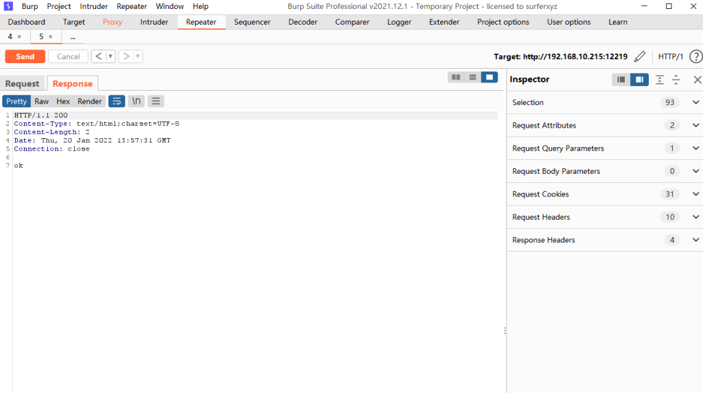Open the Window menu
Image resolution: width=703 pixels, height=393 pixels.
pos(170,6)
